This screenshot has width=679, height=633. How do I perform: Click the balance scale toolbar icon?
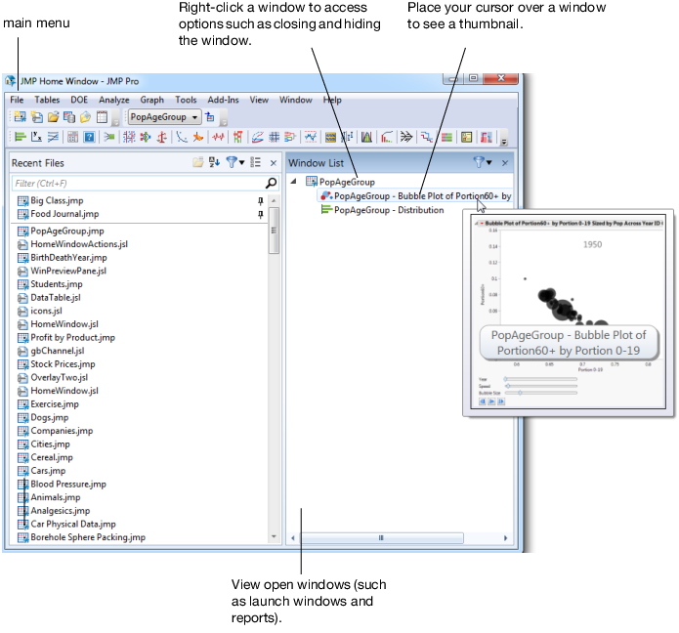(162, 138)
